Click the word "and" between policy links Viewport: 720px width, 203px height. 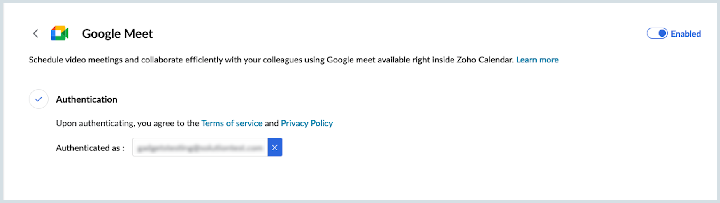point(272,123)
